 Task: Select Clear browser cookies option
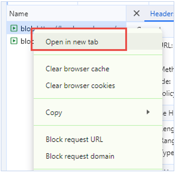pyautogui.click(x=80, y=86)
